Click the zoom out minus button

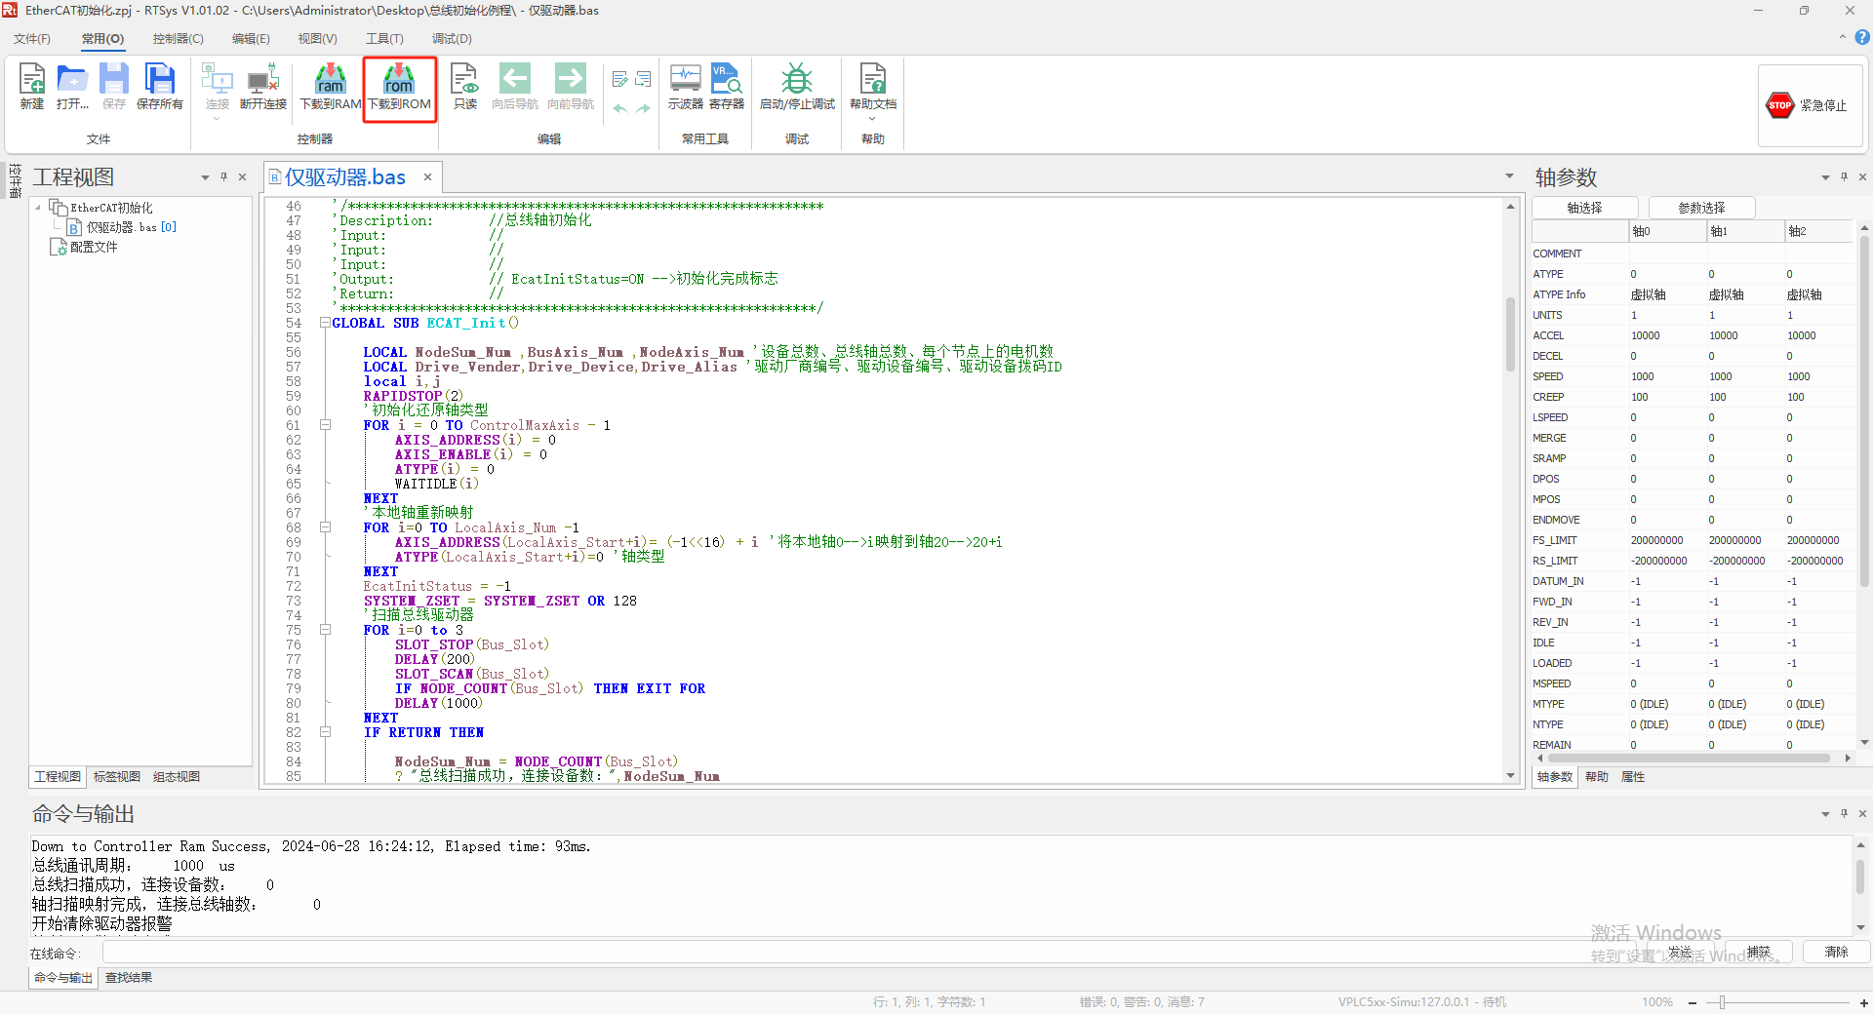tap(1693, 1002)
